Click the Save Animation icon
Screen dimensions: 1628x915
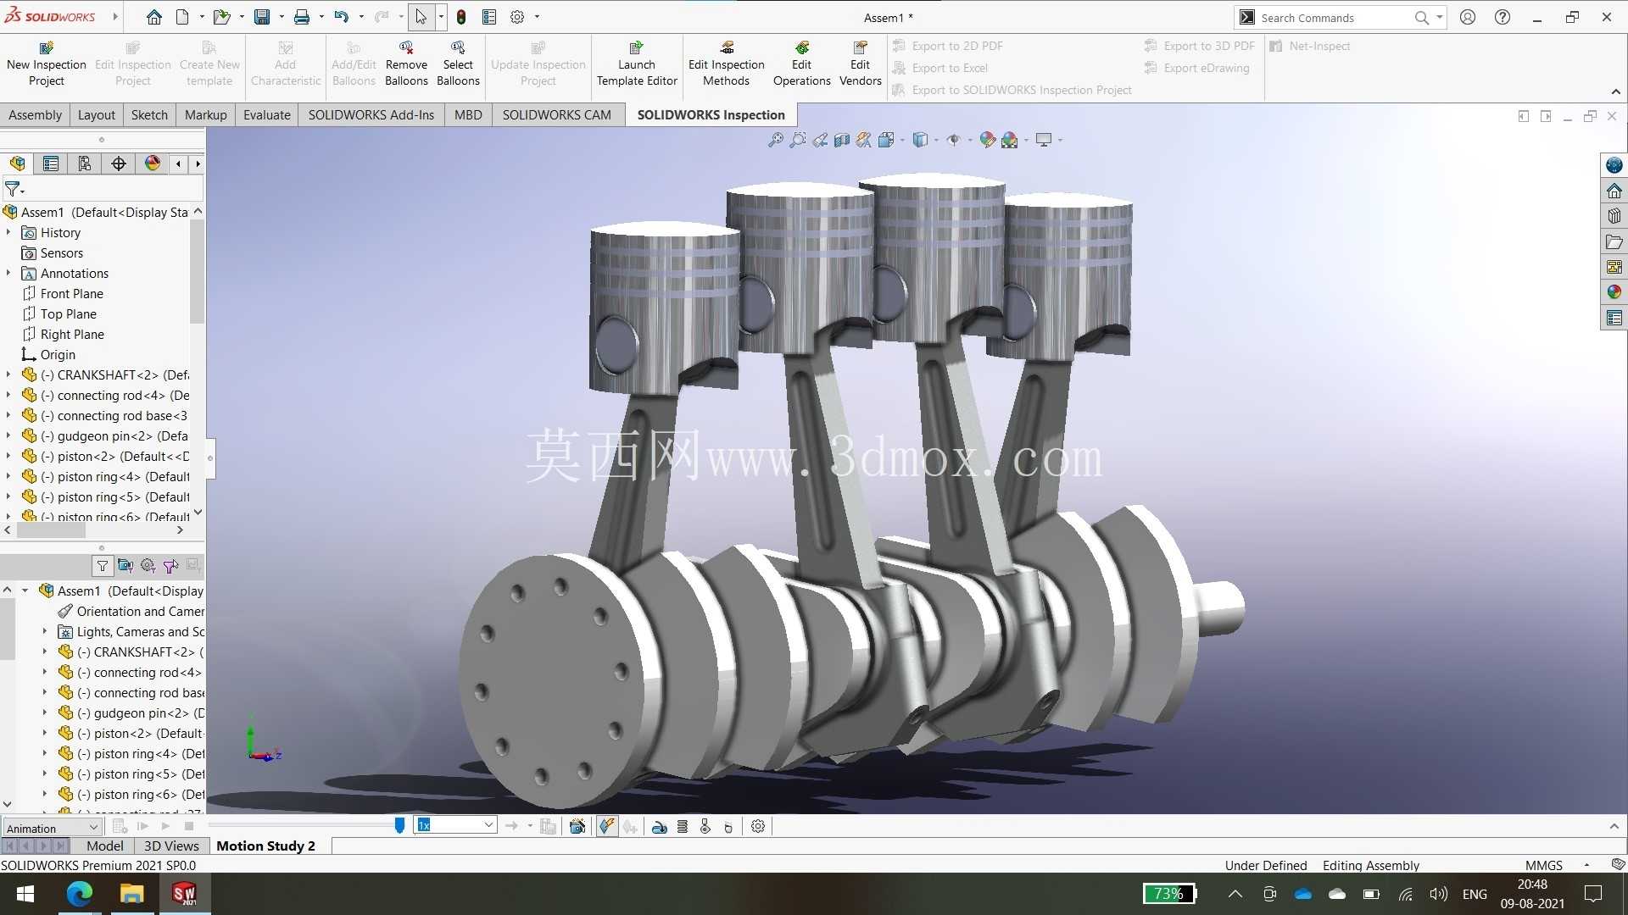click(x=549, y=826)
